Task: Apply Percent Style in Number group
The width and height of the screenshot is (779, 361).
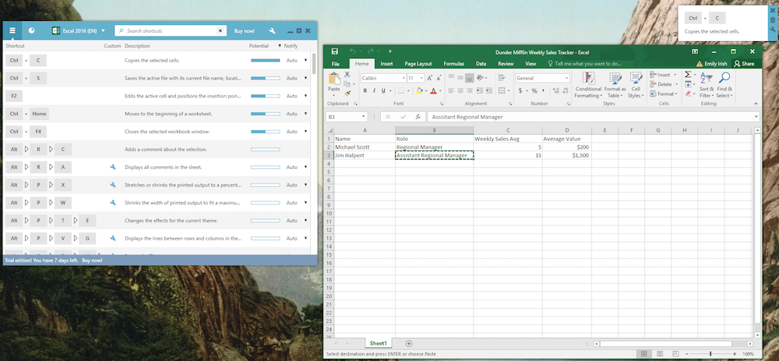Action: coord(534,91)
